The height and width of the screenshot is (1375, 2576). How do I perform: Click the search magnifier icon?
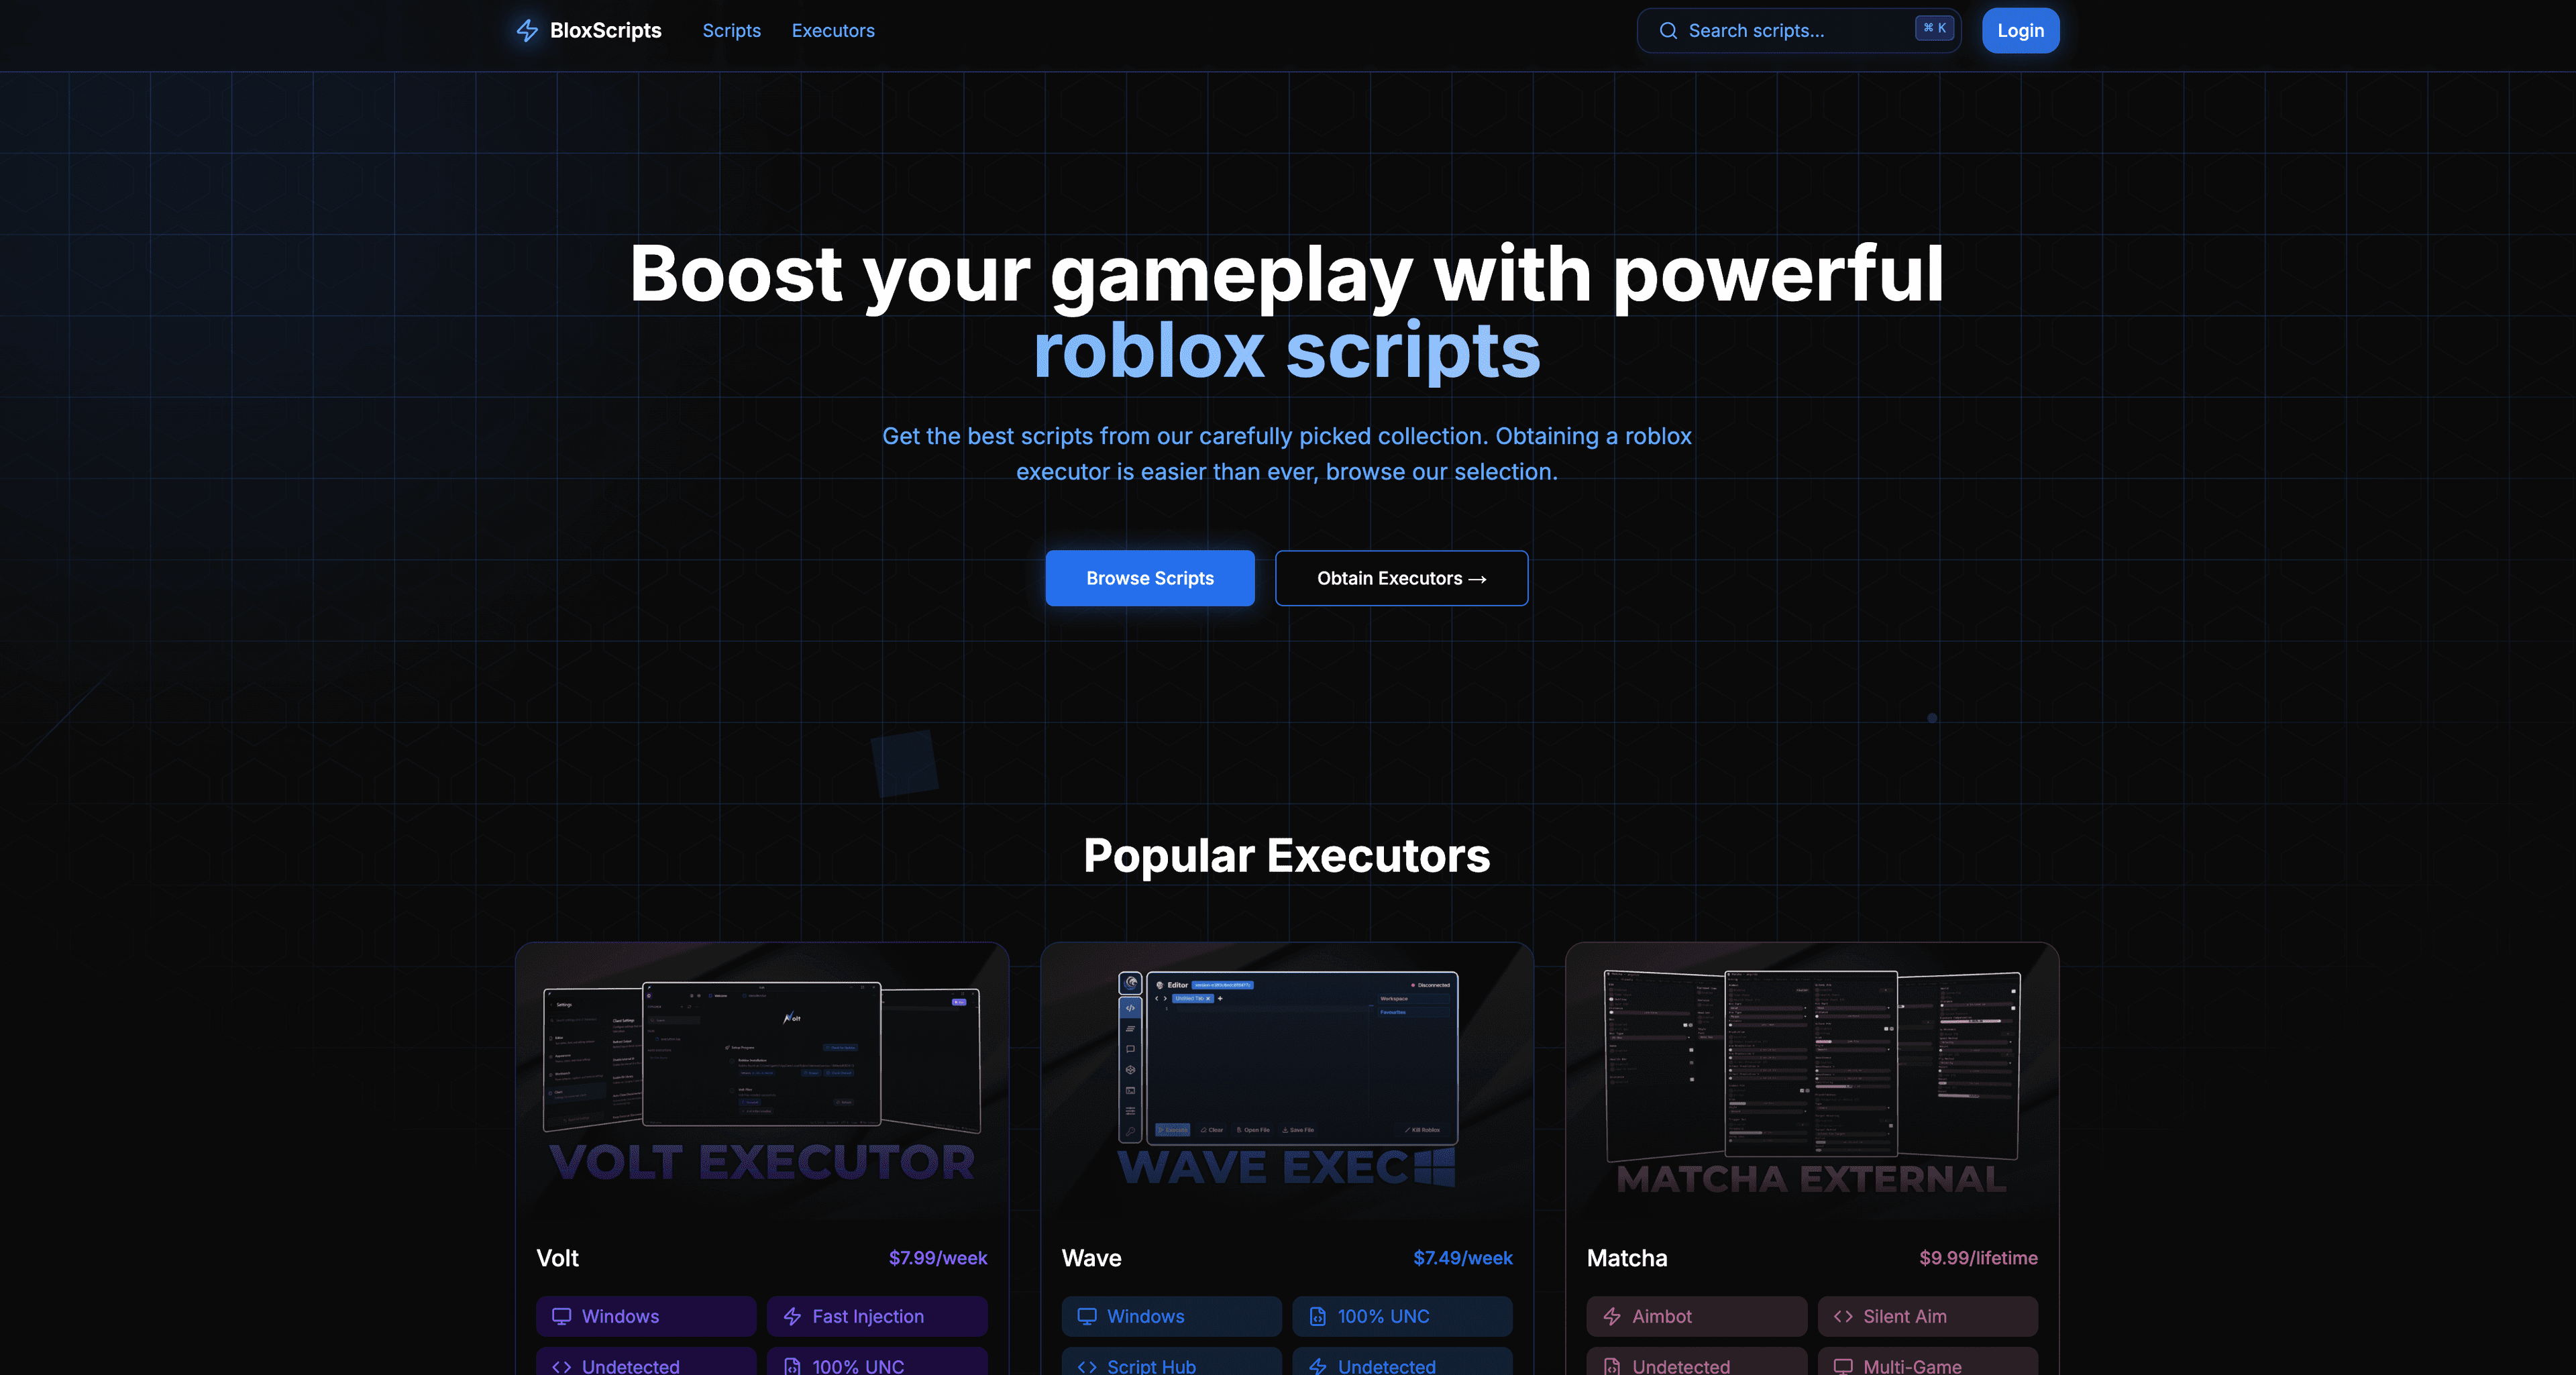[x=1668, y=31]
